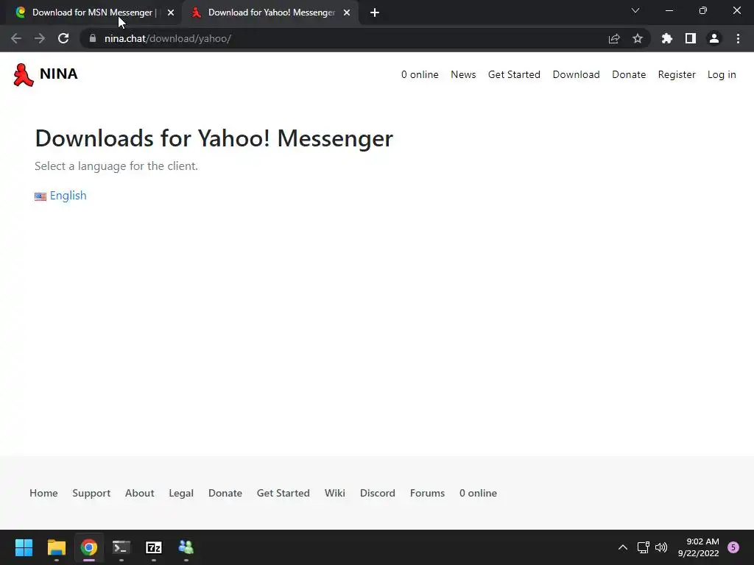Click the padlock site info icon
754x565 pixels.
coord(93,38)
